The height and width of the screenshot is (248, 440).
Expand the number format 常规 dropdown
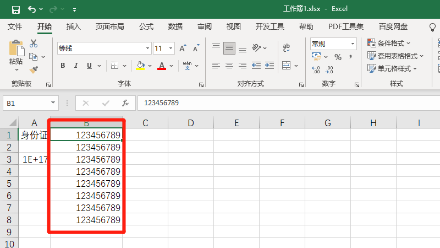[353, 44]
